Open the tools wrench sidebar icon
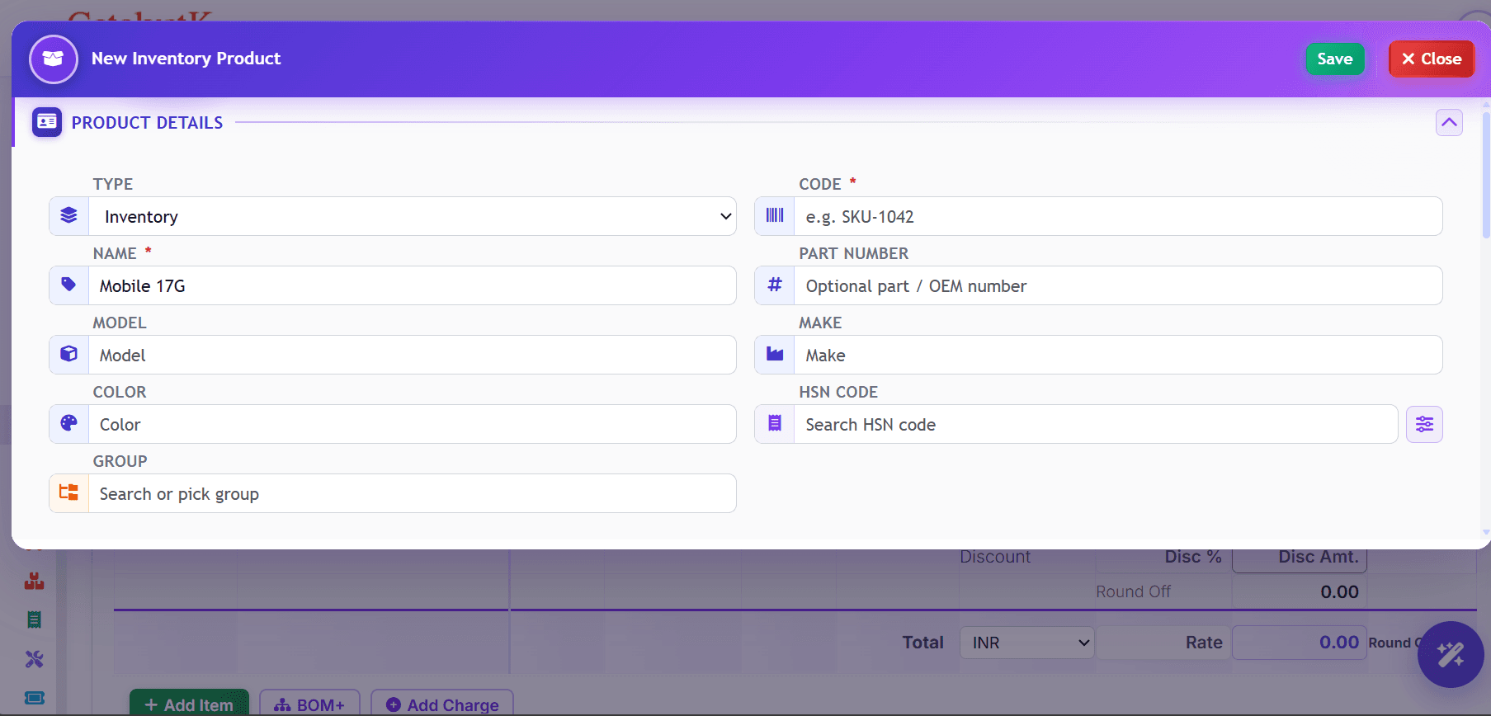This screenshot has height=716, width=1491. (34, 659)
